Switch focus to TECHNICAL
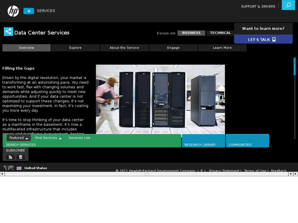Screen dimensions: 298x223 220,33
